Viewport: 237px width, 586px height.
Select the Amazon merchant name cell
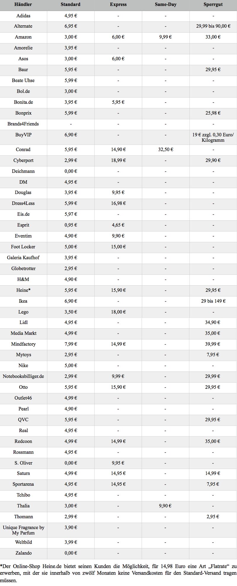(23, 37)
